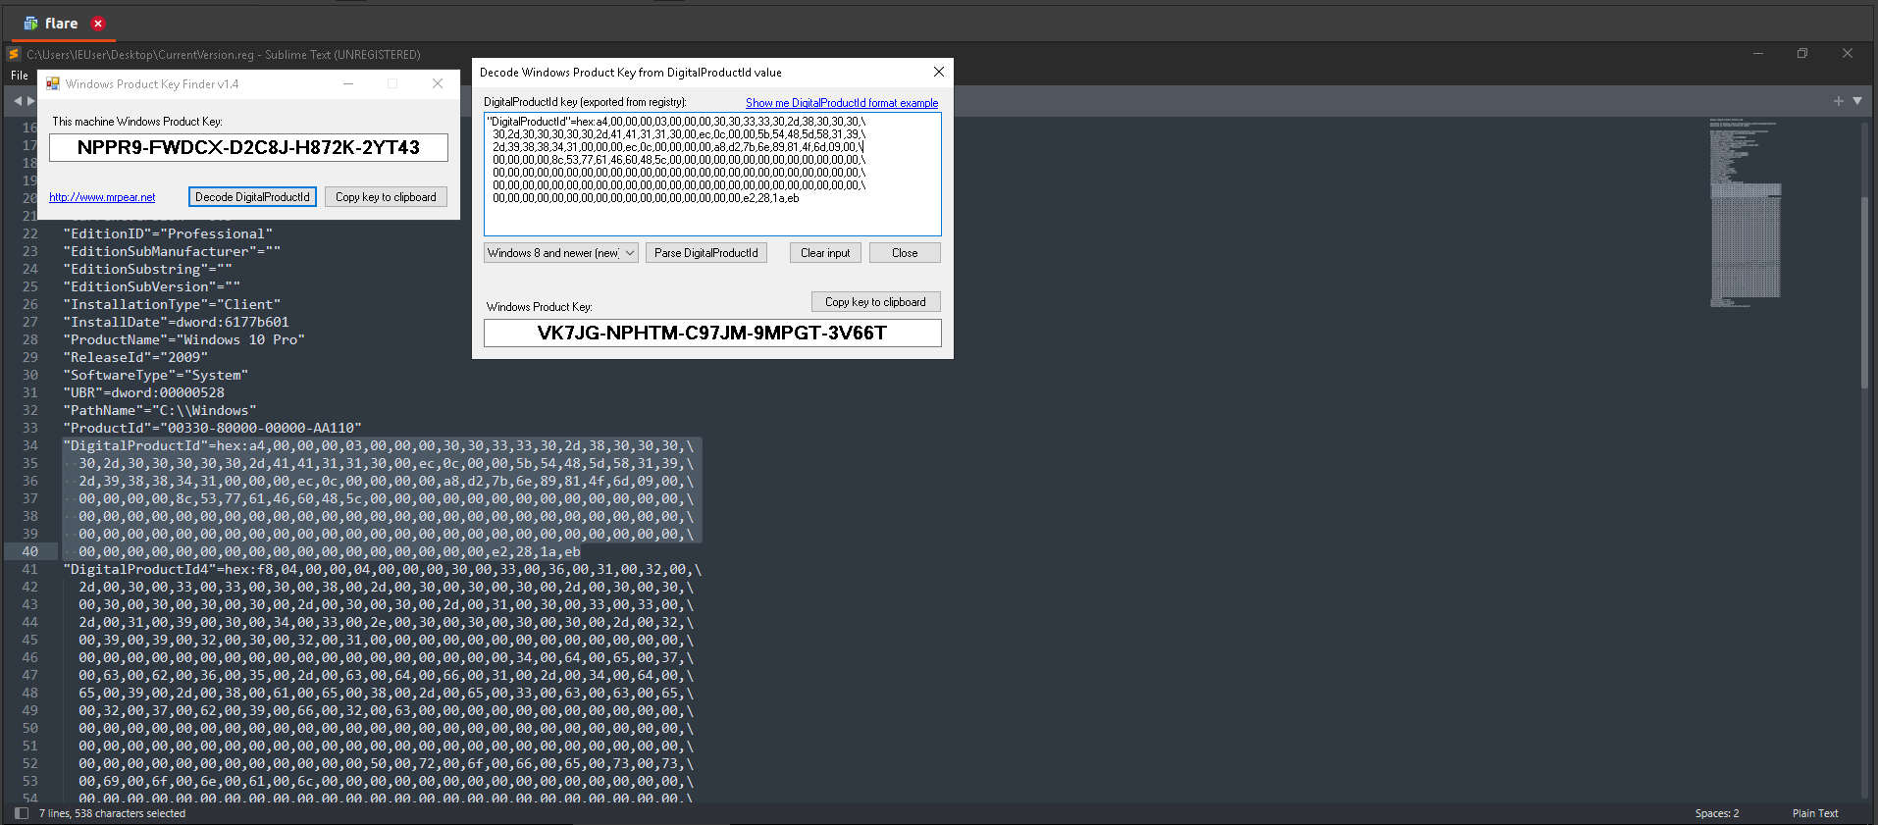
Task: Click the "SoftwareType"="System" line
Action: (x=156, y=375)
